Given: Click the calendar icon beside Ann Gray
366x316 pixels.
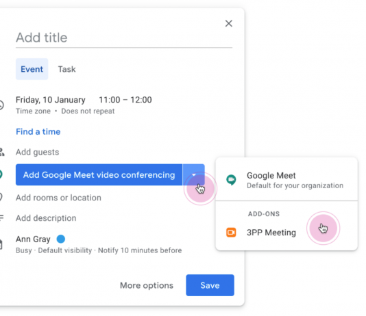Looking at the screenshot, I should [x=1, y=244].
